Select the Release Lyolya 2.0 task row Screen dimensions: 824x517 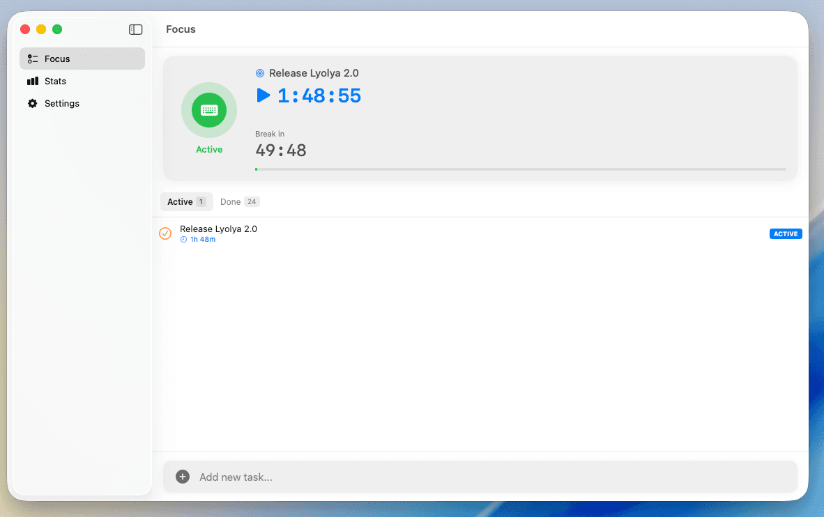(453, 233)
